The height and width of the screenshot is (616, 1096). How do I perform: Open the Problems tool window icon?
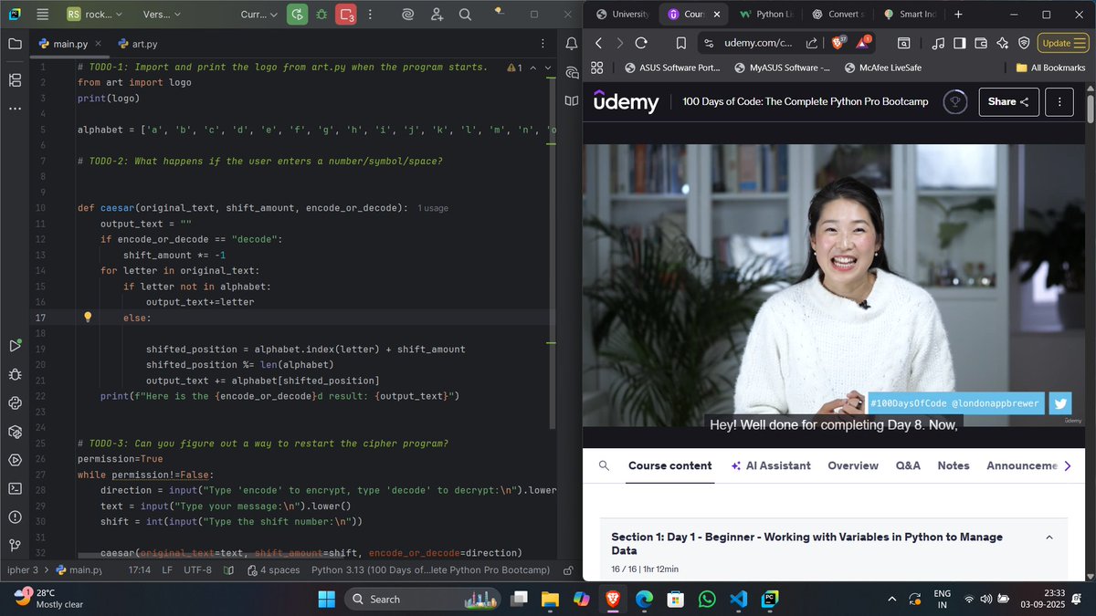15,517
